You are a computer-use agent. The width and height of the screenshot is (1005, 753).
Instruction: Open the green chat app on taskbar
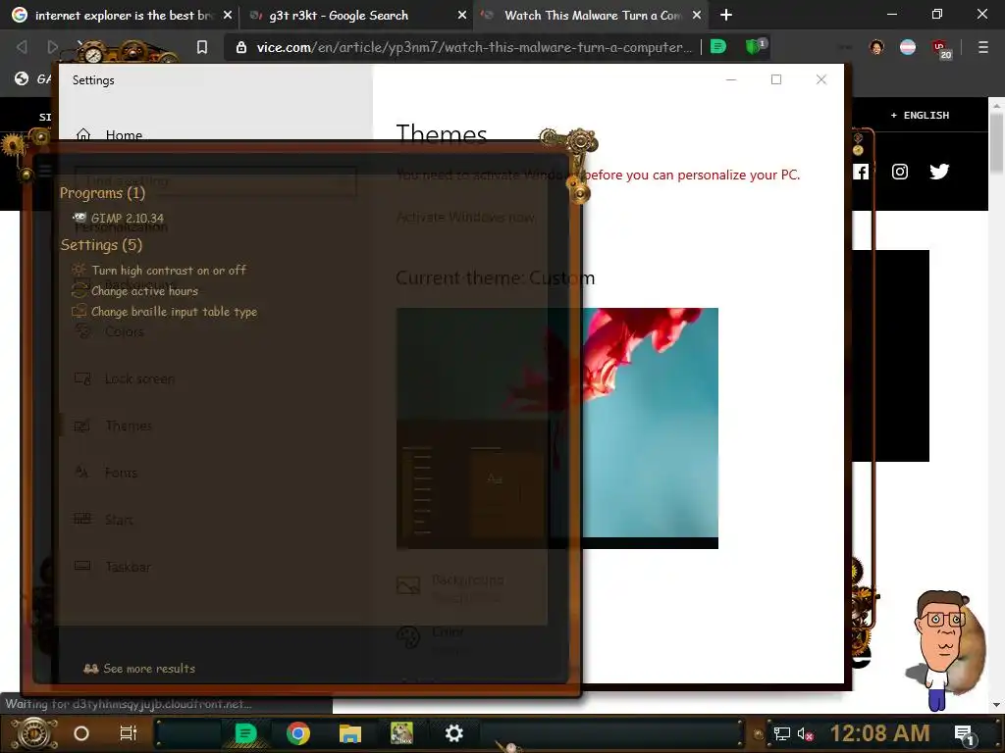click(x=245, y=733)
